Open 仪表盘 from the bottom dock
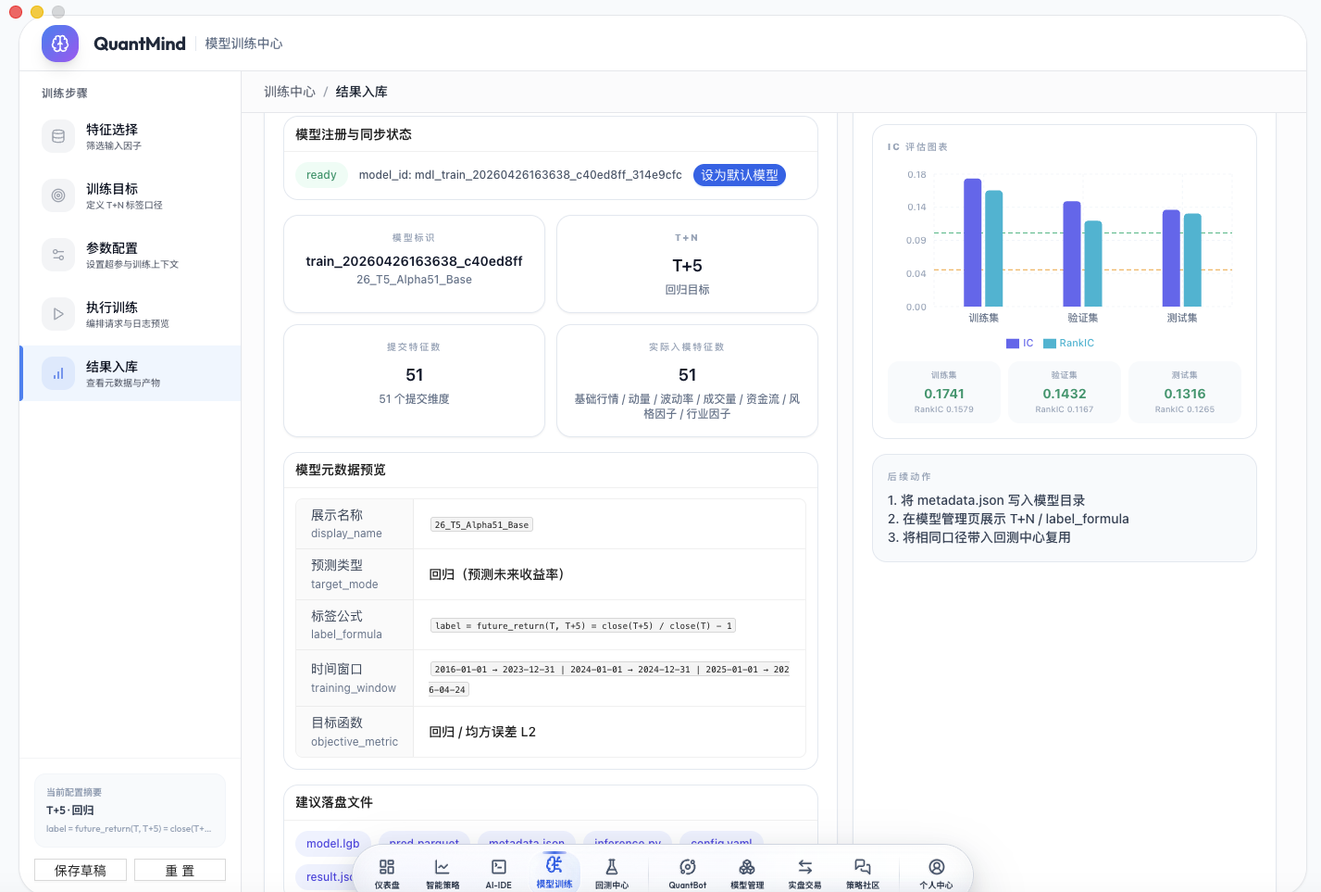Viewport: 1321px width, 892px height. tap(387, 873)
